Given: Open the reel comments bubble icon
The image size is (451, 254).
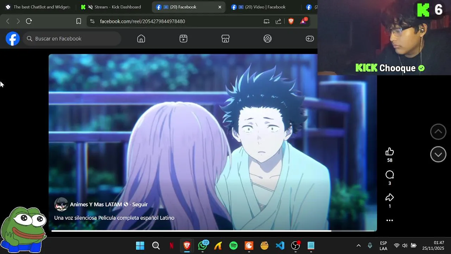Looking at the screenshot, I should pos(390,175).
